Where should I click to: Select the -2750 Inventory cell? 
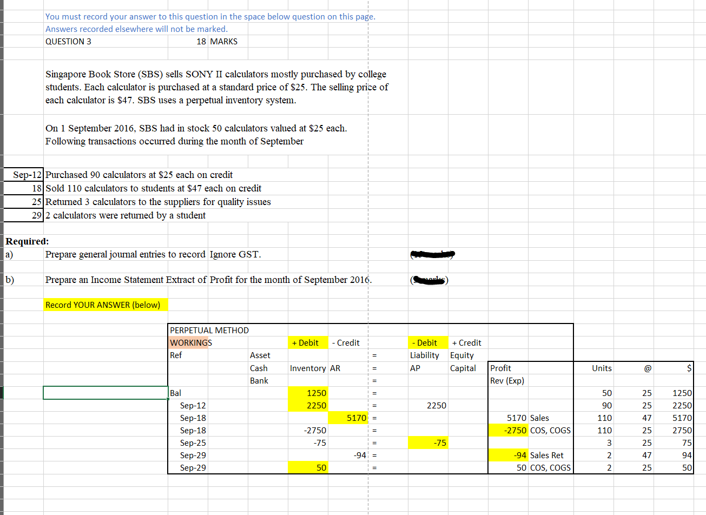coord(315,431)
